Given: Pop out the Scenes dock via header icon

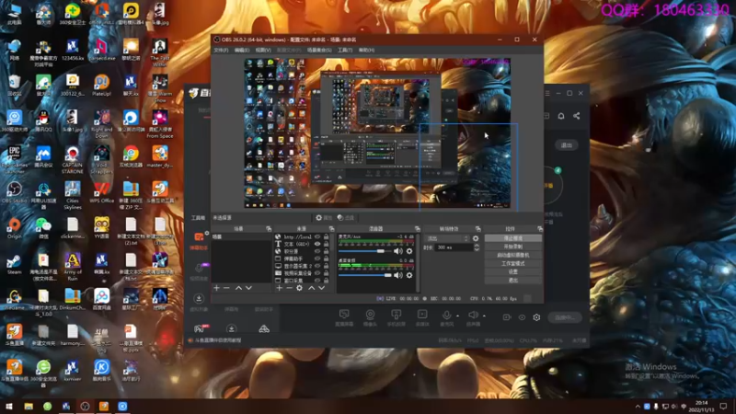Looking at the screenshot, I should click(269, 228).
